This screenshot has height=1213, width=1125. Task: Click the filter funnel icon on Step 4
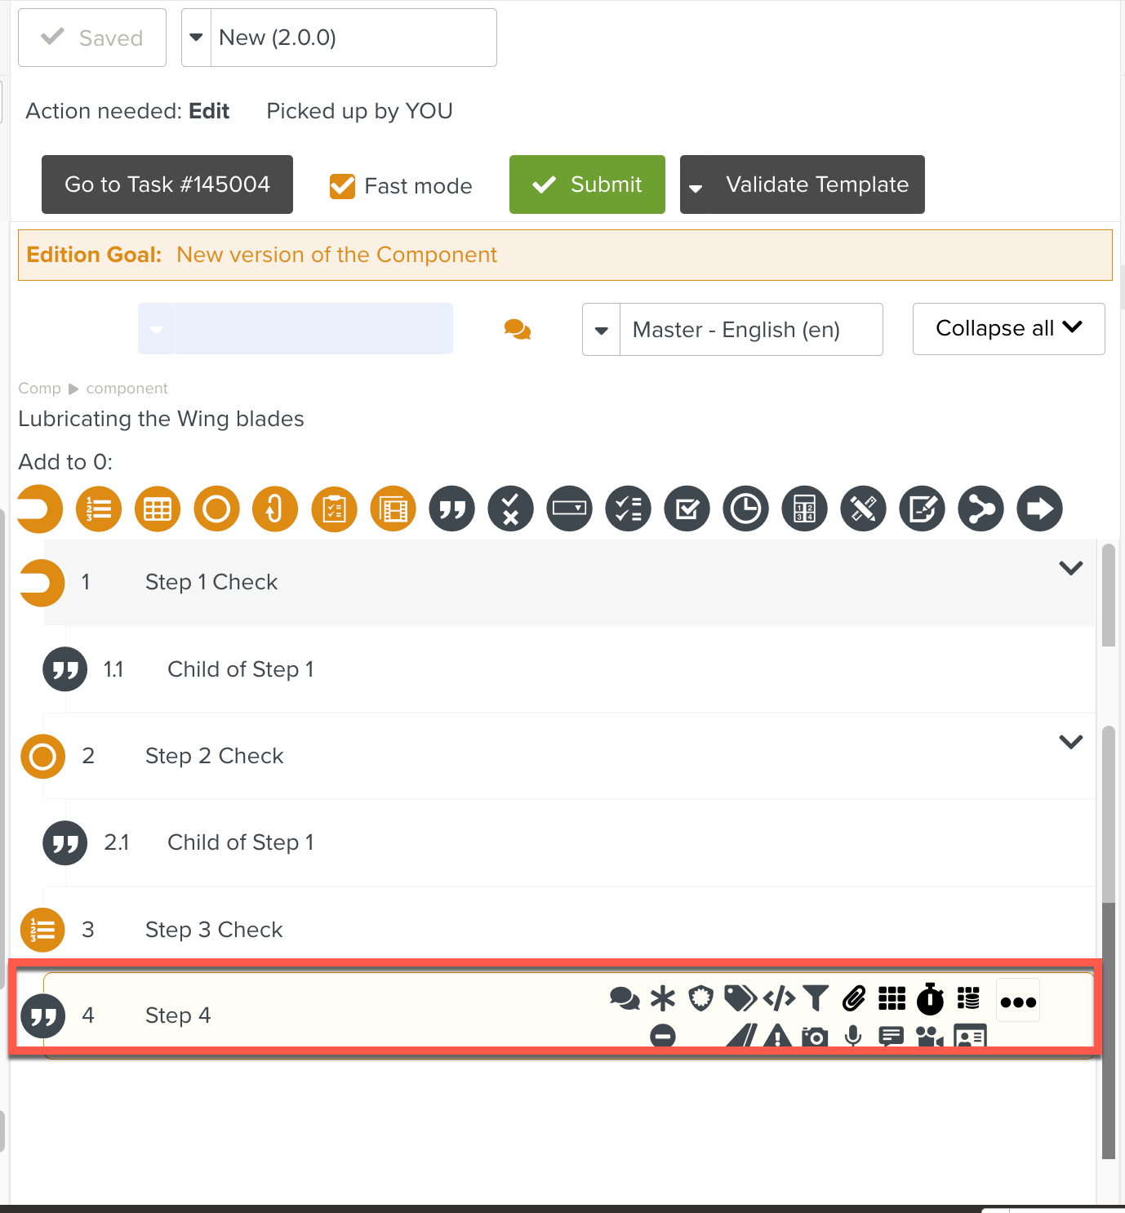click(x=816, y=998)
